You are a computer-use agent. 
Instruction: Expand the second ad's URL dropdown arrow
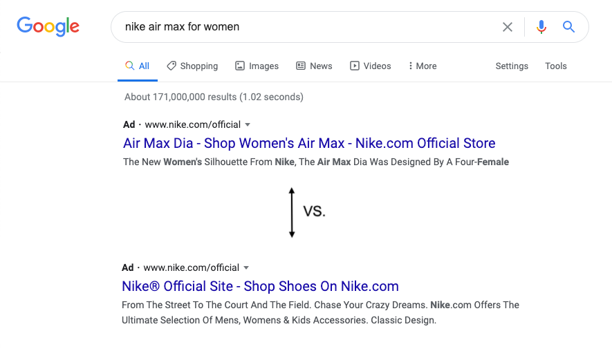click(246, 268)
